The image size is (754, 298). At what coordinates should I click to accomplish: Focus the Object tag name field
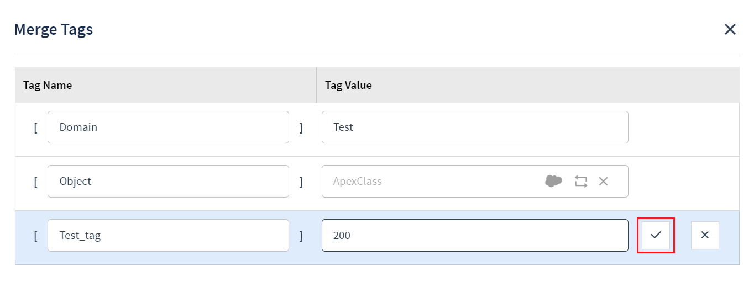tap(168, 181)
